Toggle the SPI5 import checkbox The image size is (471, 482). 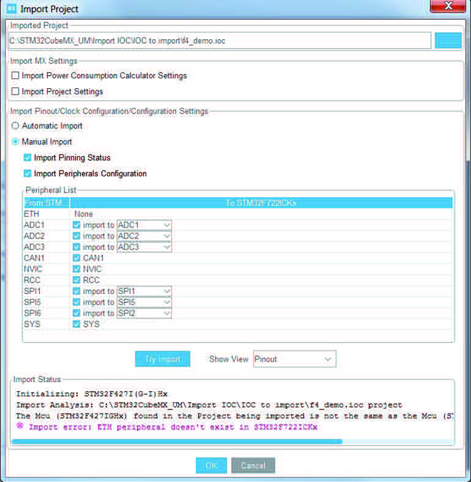click(x=76, y=302)
